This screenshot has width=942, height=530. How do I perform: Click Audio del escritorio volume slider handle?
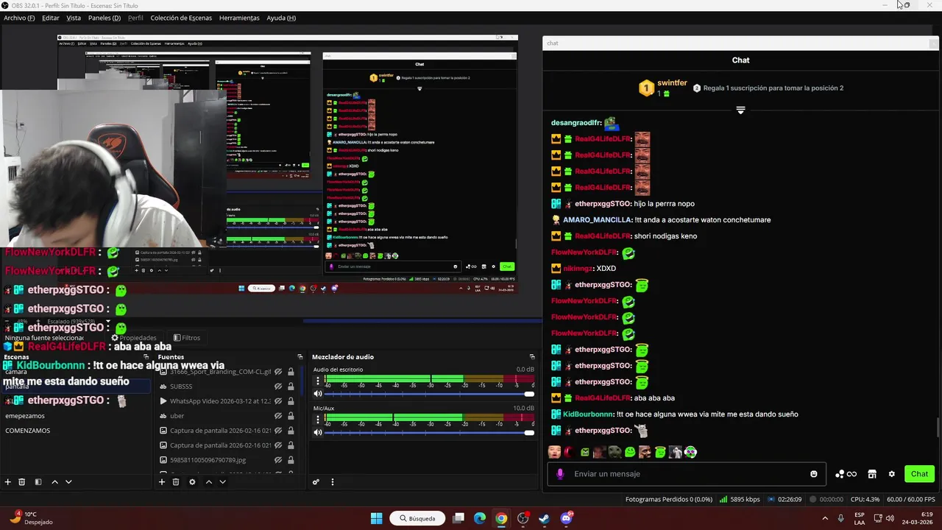528,394
